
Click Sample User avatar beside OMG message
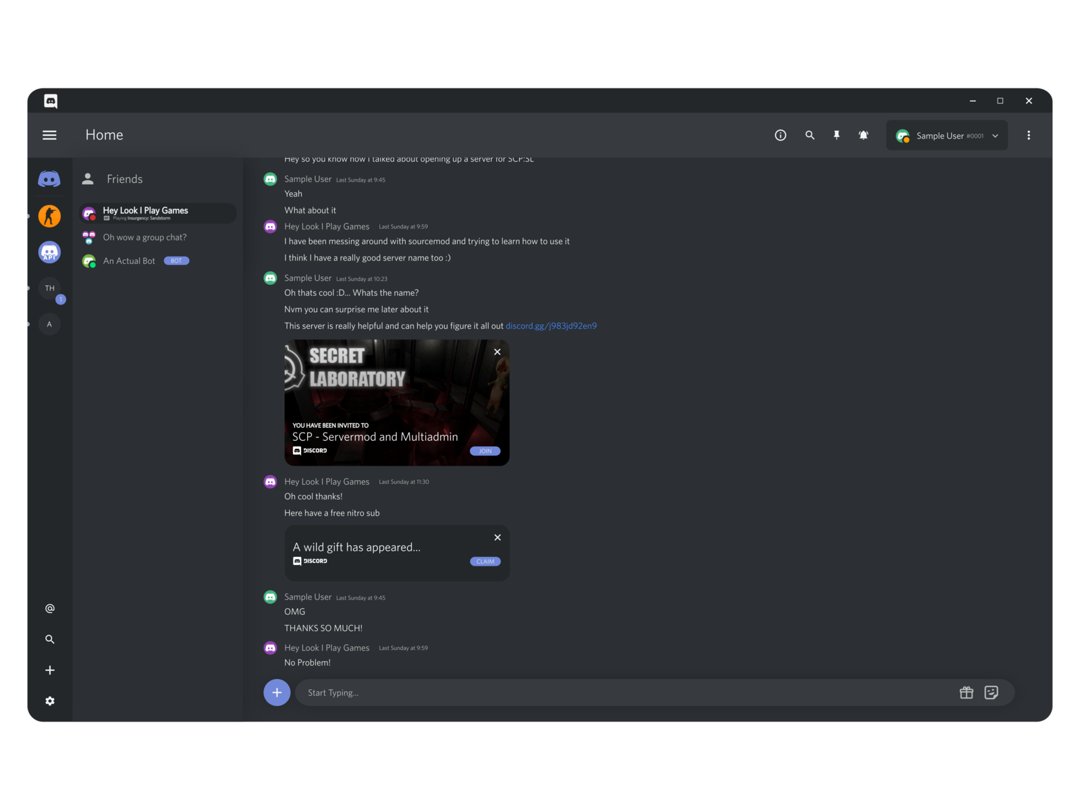point(270,597)
